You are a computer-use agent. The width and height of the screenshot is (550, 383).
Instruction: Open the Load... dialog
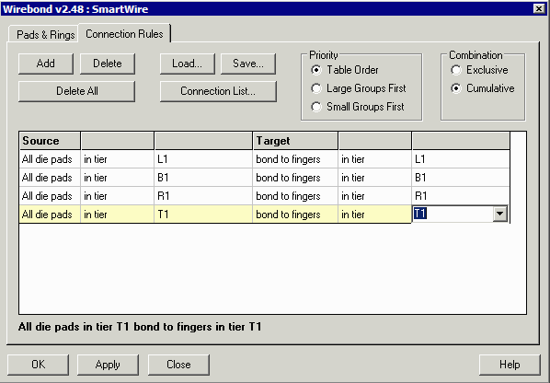188,64
